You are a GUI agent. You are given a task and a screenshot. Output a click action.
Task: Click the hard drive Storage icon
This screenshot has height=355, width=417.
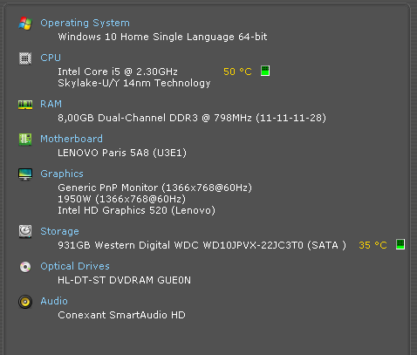click(25, 231)
